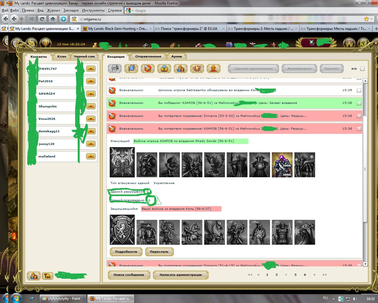
Task: Select the handshake diplomacy filter icon
Action: tap(197, 69)
